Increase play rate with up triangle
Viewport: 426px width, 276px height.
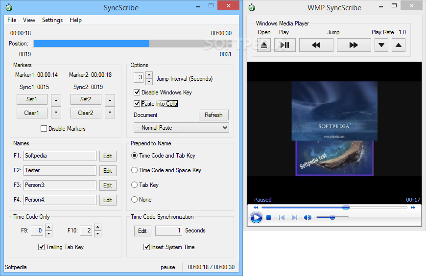[399, 45]
